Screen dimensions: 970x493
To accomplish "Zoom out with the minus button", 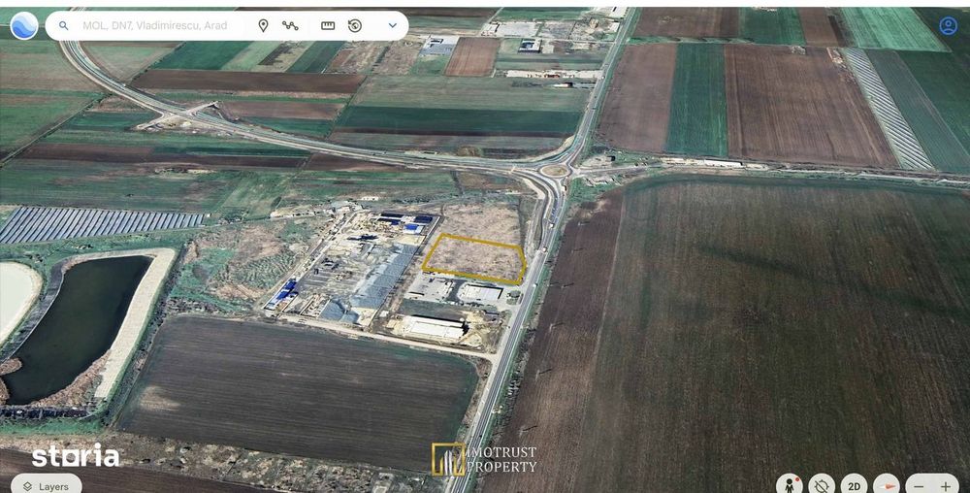I will [x=920, y=487].
